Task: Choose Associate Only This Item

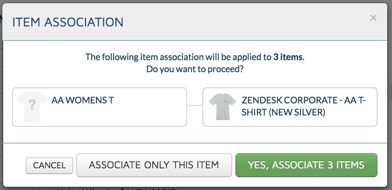Action: coord(154,165)
